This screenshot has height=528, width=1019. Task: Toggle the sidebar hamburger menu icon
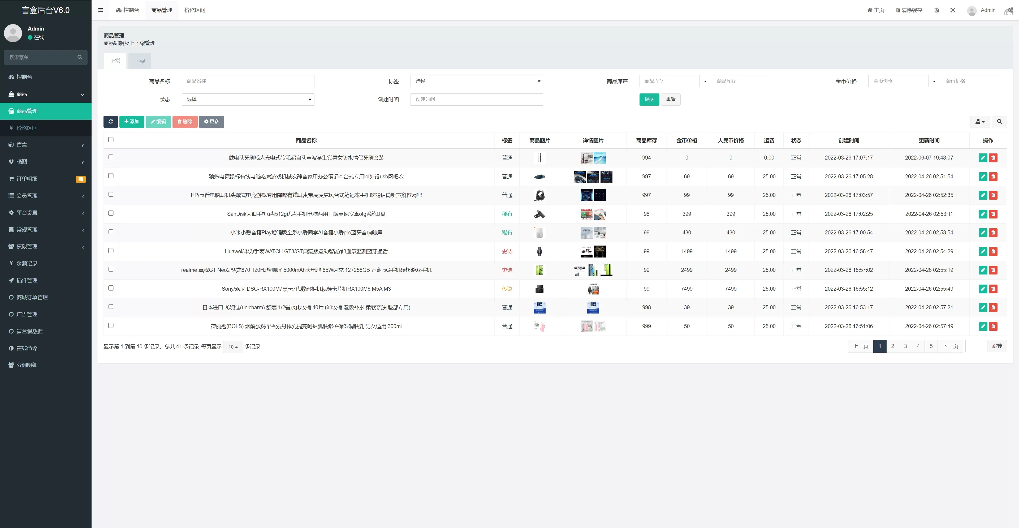click(x=101, y=10)
